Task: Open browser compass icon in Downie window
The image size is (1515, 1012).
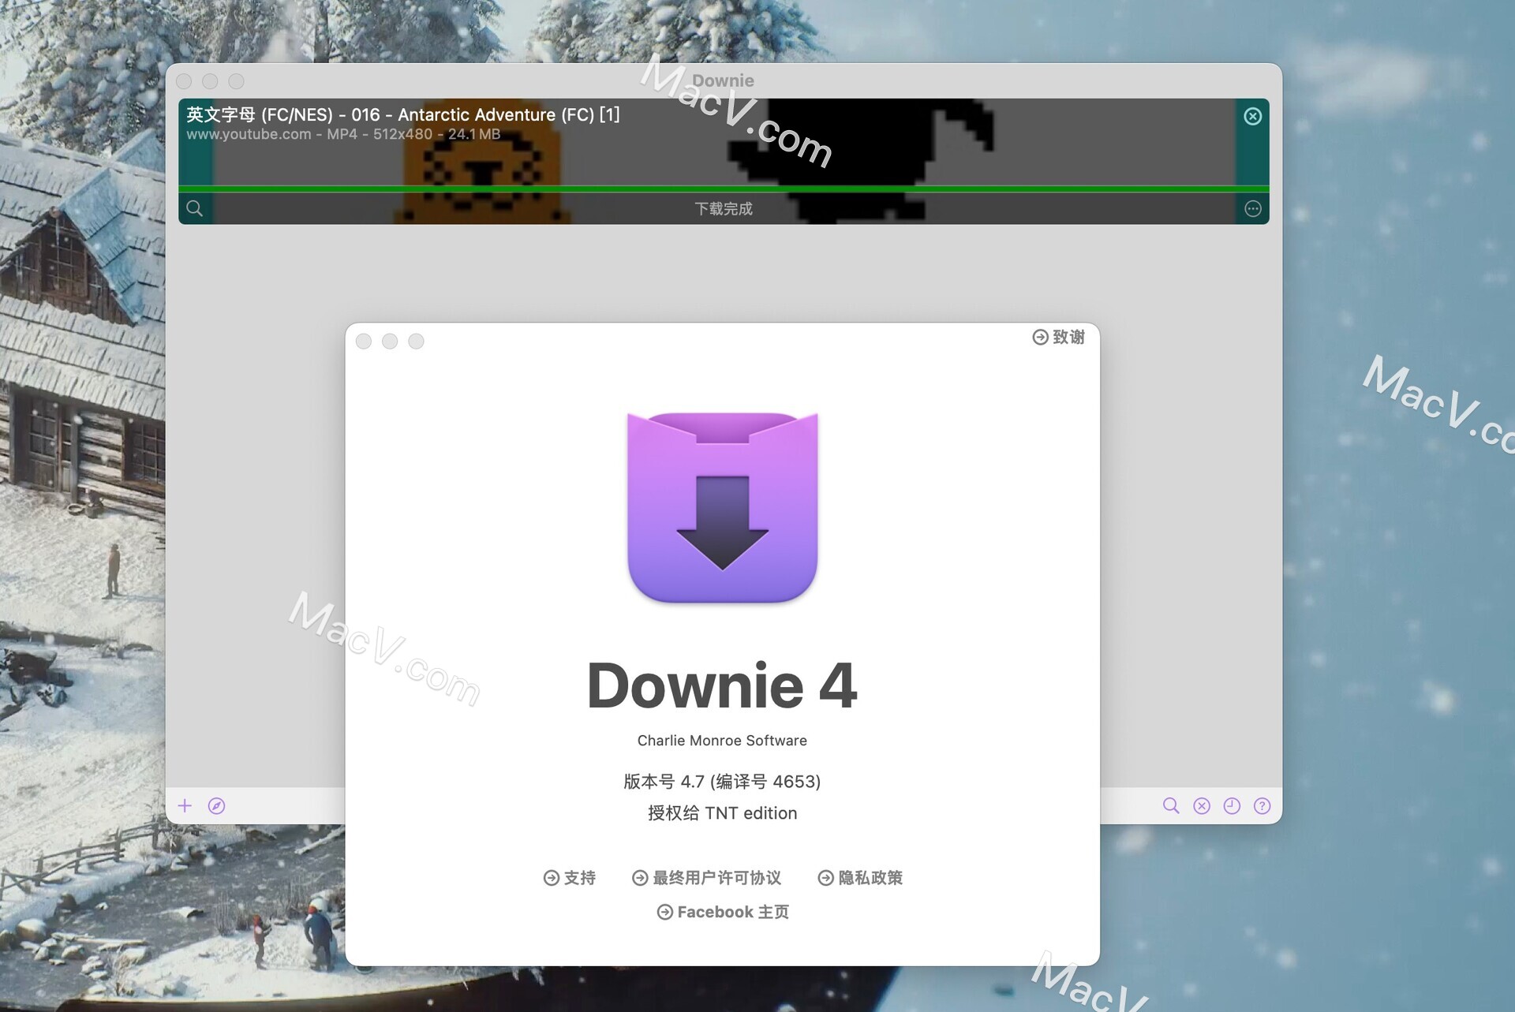Action: [216, 805]
